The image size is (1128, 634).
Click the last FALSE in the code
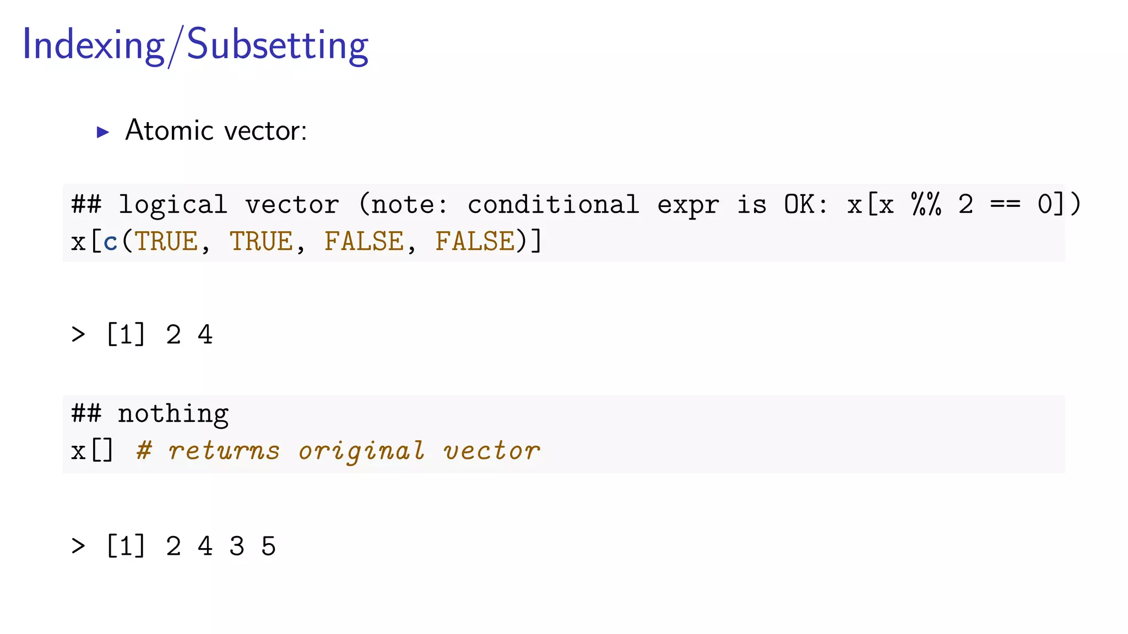pyautogui.click(x=475, y=242)
